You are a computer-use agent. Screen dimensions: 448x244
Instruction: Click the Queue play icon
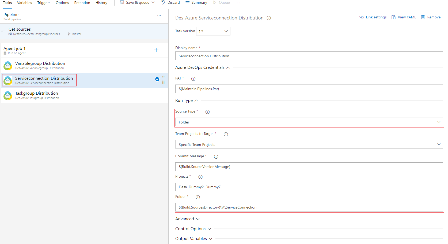click(x=215, y=2)
